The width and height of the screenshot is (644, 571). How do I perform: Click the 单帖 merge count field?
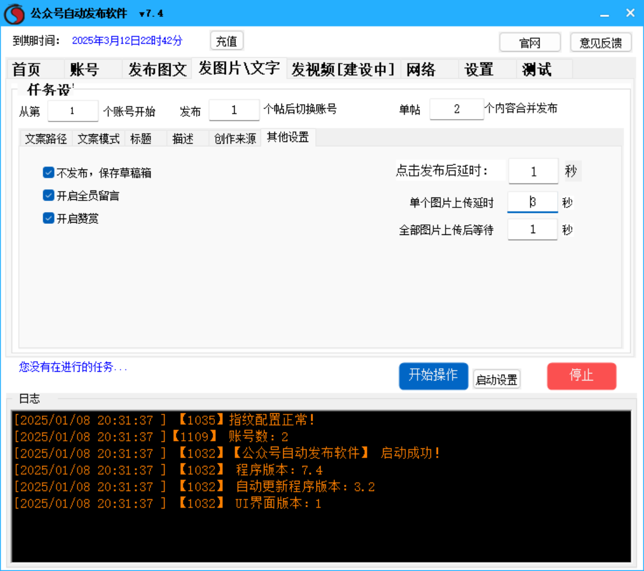(x=457, y=109)
